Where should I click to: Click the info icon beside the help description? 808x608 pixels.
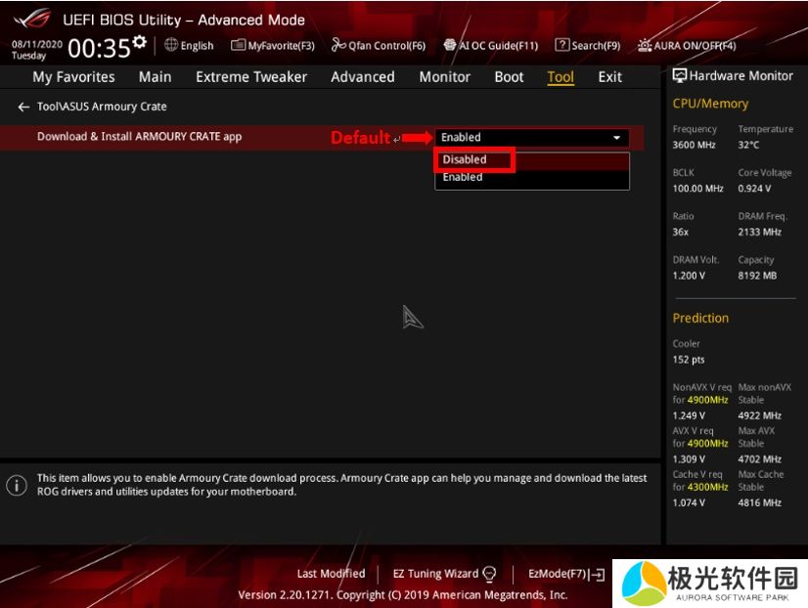point(17,485)
